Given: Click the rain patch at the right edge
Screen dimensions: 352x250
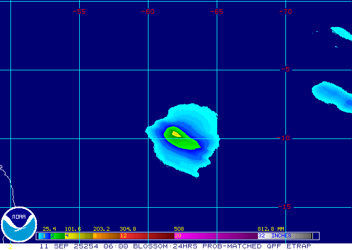Looking at the screenshot, I should point(333,93).
